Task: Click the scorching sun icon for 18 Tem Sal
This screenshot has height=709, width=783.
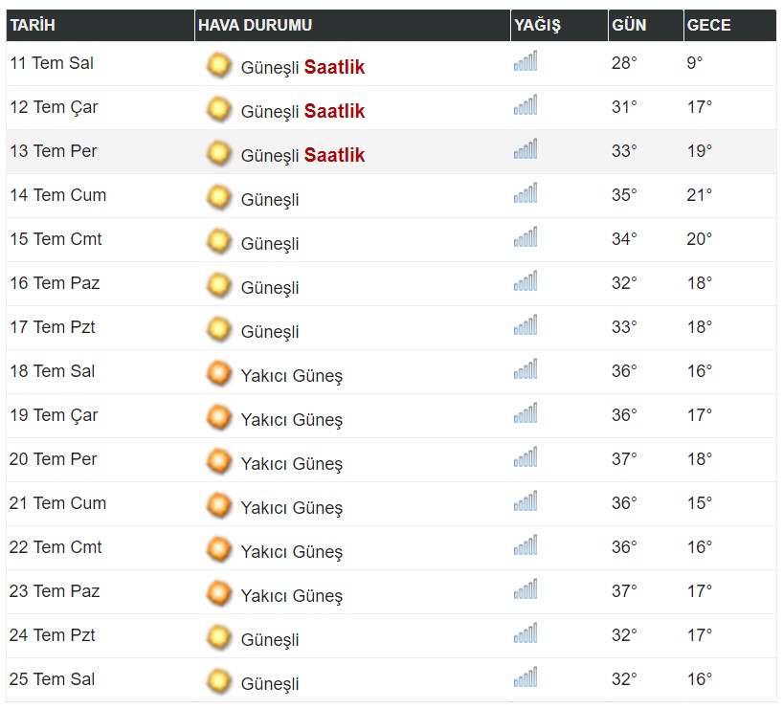Action: tap(218, 373)
